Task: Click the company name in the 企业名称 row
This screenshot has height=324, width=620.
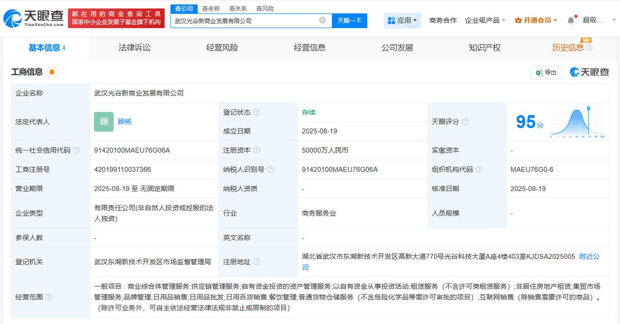Action: coord(139,93)
